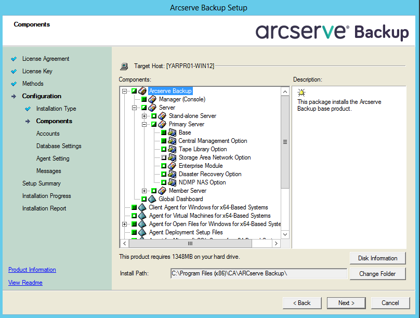Enable the Storage Area Network Option checkbox
420x318 pixels.
point(163,157)
